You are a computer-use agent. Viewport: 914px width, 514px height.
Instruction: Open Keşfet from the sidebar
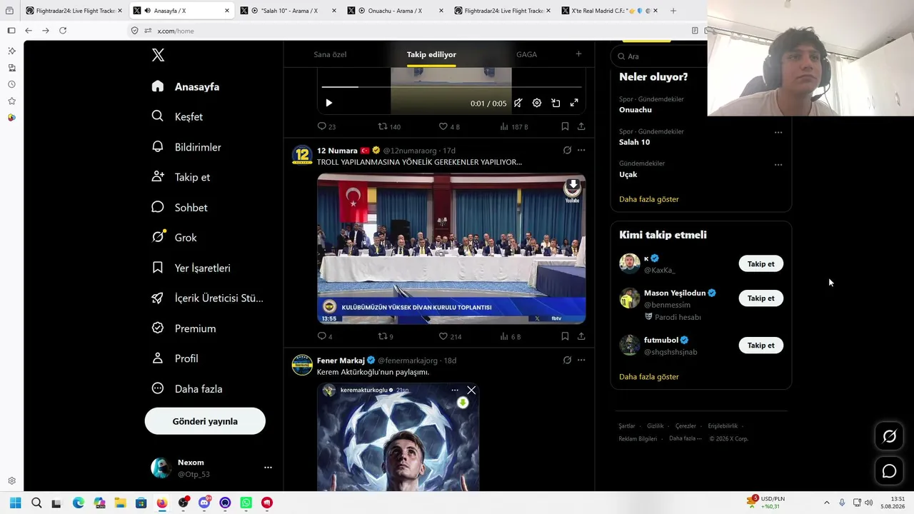point(178,116)
